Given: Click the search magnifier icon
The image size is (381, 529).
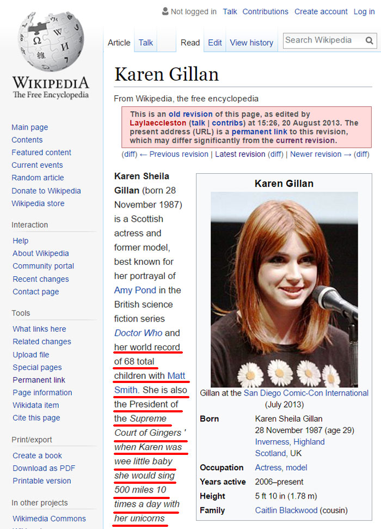Looking at the screenshot, I should pyautogui.click(x=369, y=41).
